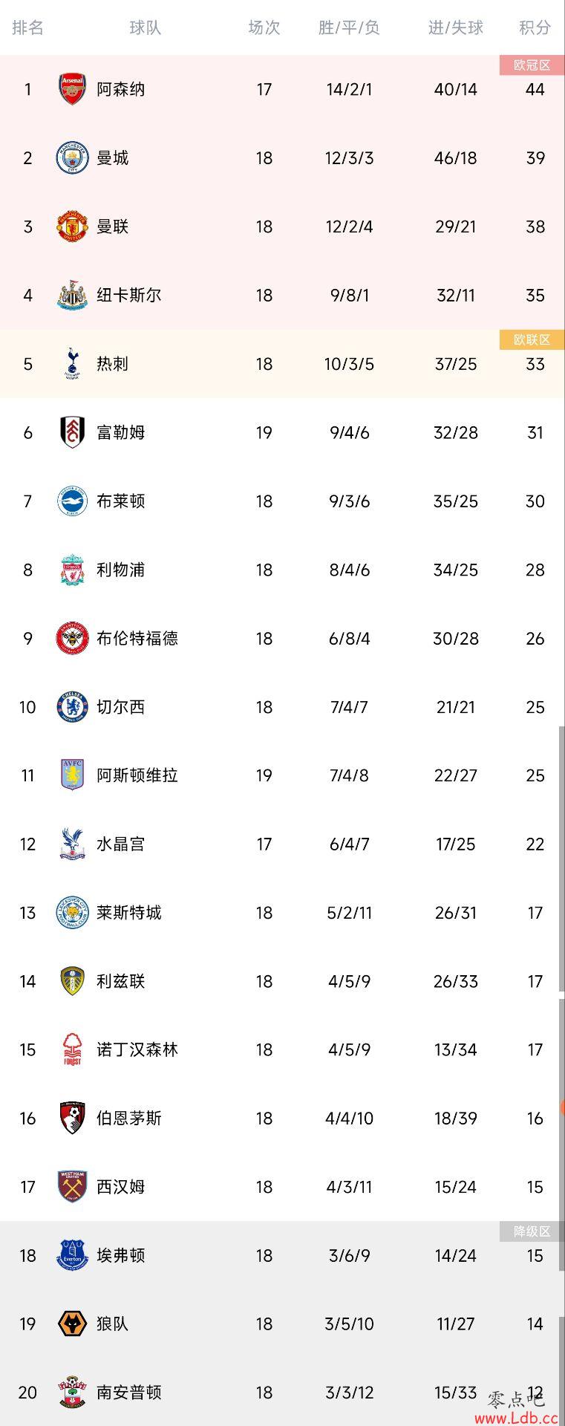Open team name 布伦特福德
Image resolution: width=565 pixels, height=1426 pixels.
click(x=137, y=639)
